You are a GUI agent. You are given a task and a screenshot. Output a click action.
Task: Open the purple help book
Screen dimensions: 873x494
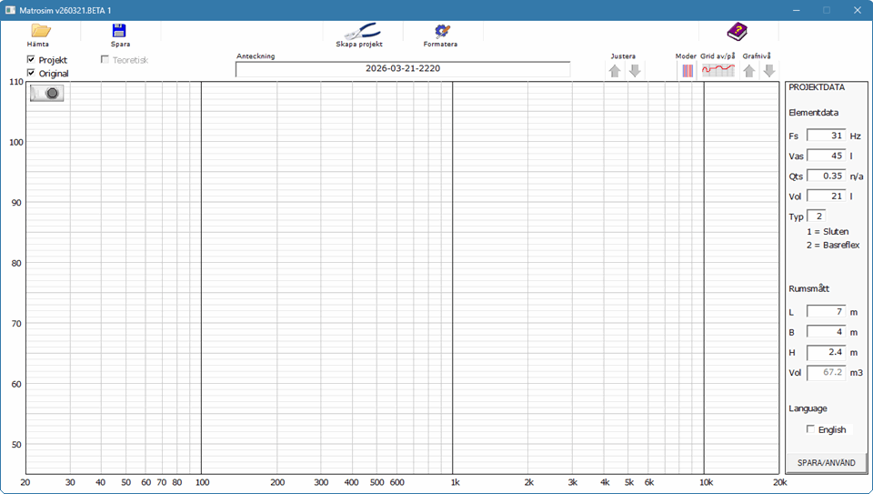point(737,32)
